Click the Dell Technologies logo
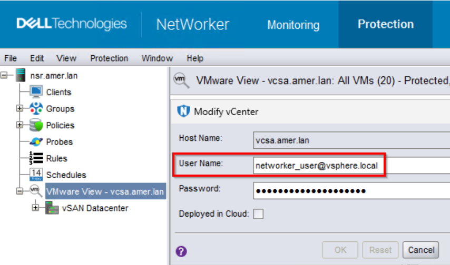The height and width of the screenshot is (265, 450). tap(72, 24)
